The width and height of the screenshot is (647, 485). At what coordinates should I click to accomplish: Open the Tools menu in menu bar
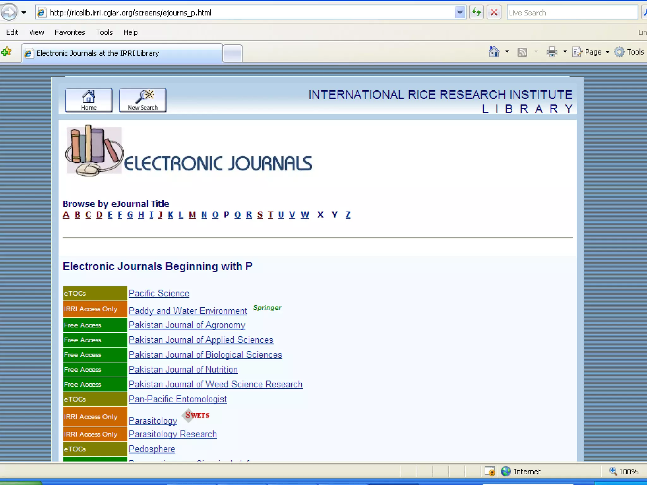coord(104,32)
